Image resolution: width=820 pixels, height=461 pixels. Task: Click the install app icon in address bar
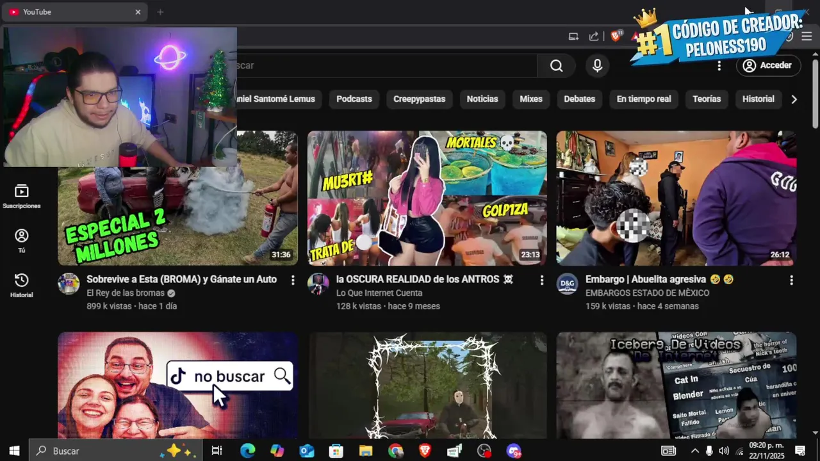click(573, 36)
